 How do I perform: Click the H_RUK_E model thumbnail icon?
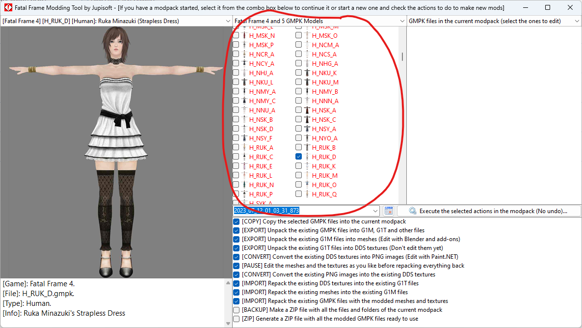tap(244, 166)
